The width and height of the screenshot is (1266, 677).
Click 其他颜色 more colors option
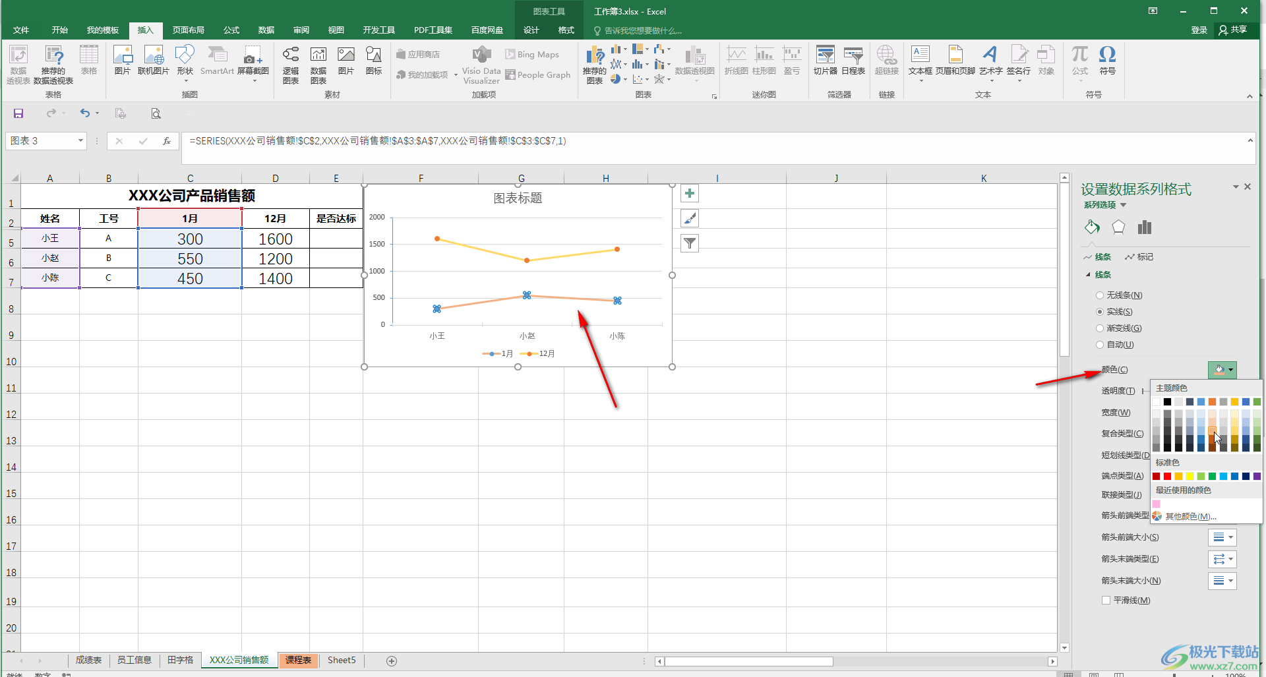pos(1190,516)
